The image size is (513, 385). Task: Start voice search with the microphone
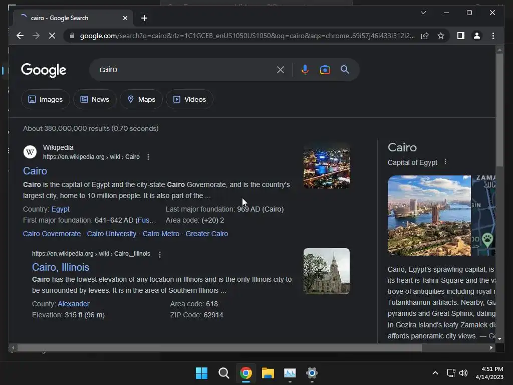305,70
